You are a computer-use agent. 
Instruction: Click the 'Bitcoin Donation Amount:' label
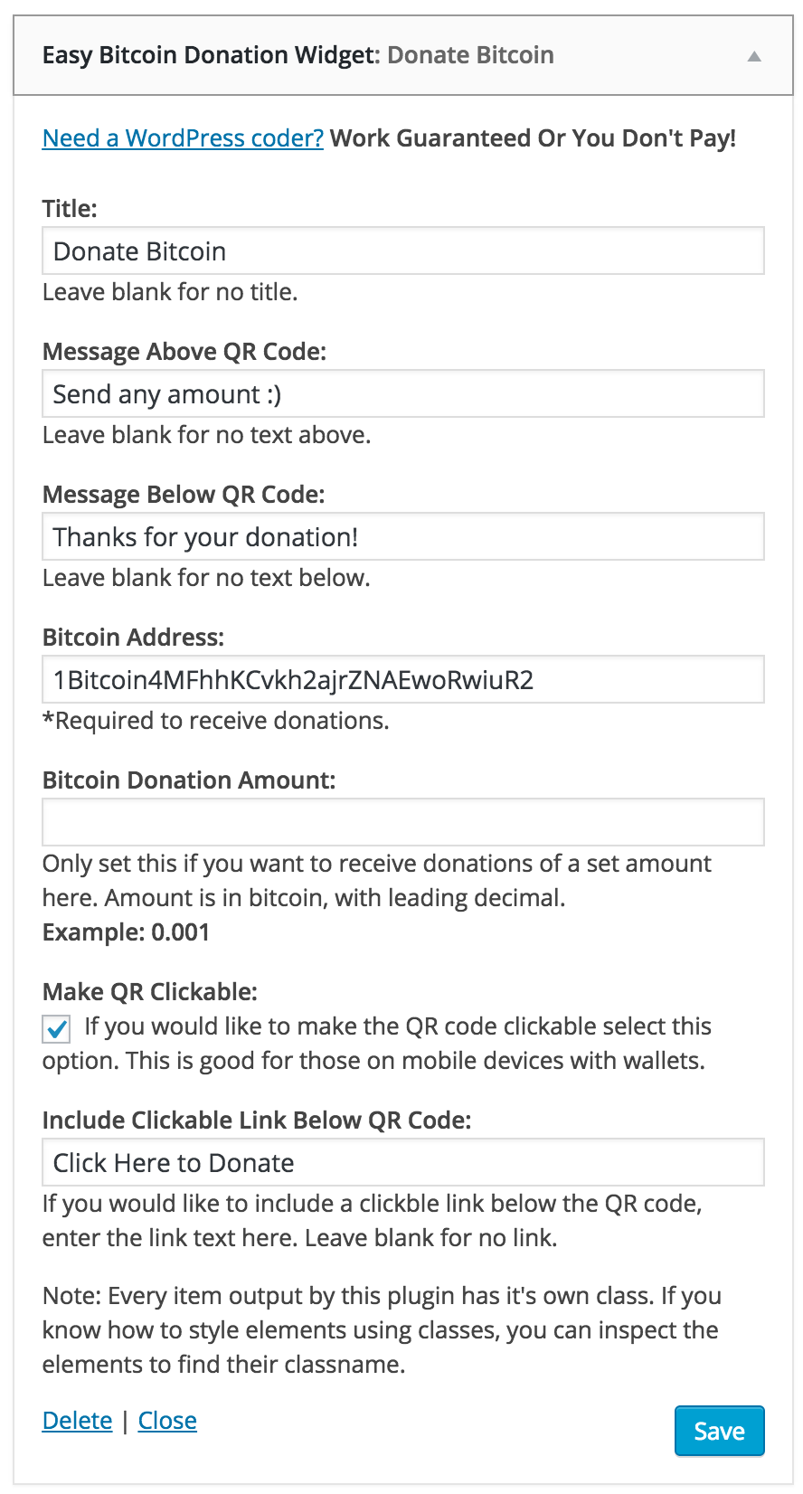coord(189,780)
